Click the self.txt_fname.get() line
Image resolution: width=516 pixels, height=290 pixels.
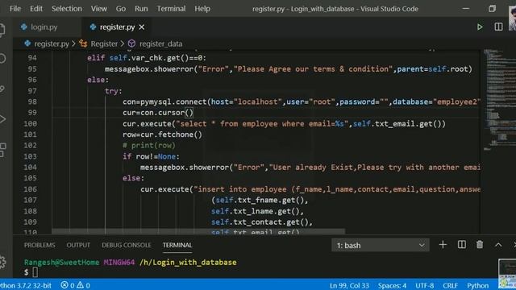pos(260,200)
